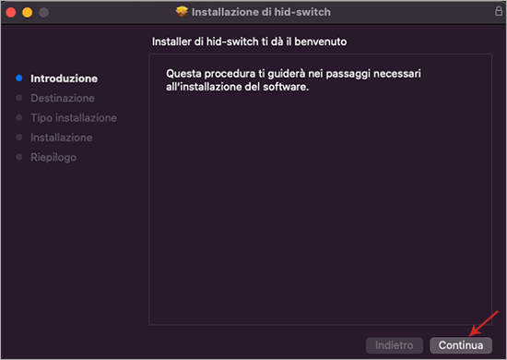This screenshot has height=360, width=507.
Task: Click the grey bullet next to Tipo installazione
Action: 19,117
